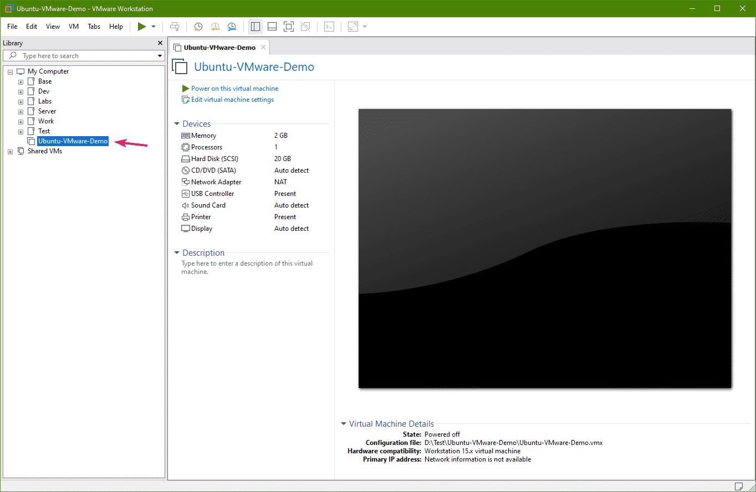Click the configuration file path text
This screenshot has width=756, height=492.
pyautogui.click(x=513, y=443)
